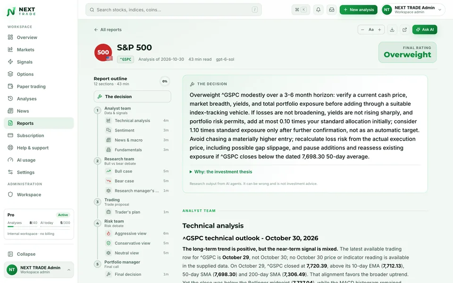The image size is (453, 283).
Task: Click the Bear case downtrend icon
Action: [109, 181]
